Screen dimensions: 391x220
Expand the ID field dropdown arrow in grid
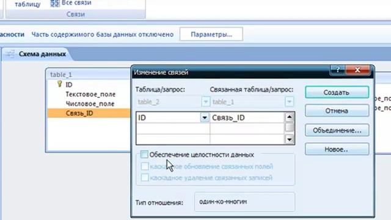click(x=205, y=118)
